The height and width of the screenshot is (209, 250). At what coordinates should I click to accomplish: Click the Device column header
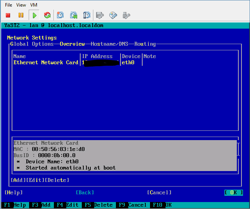(x=131, y=56)
